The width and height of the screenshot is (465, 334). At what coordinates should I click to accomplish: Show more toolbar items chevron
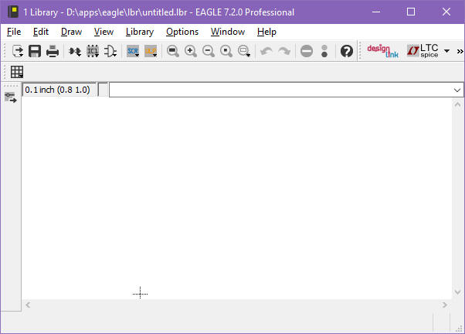(460, 51)
